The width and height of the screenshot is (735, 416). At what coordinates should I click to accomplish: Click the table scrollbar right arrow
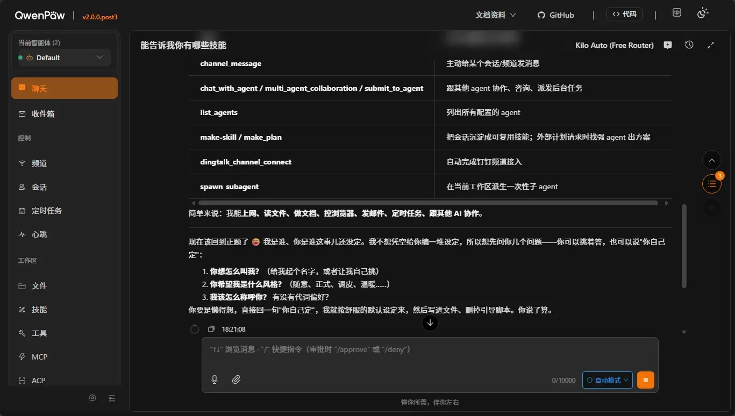pyautogui.click(x=667, y=203)
